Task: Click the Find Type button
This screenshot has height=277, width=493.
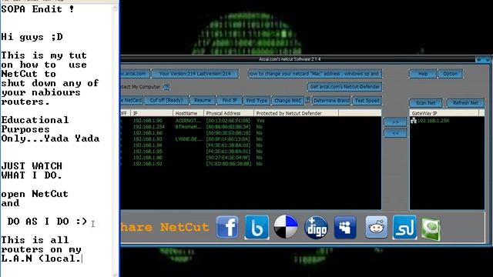Action: [x=257, y=101]
